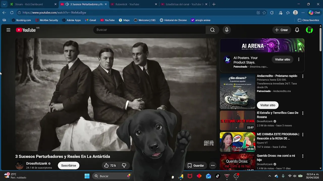
Task: Open the Rosa de Guadalupe reaction thumbnail
Action: click(x=237, y=142)
